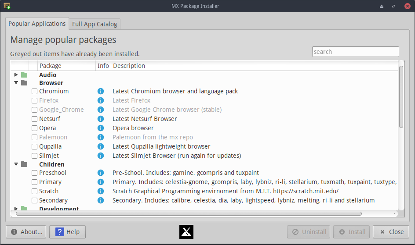Open info for Scratch package
415x245 pixels.
(101, 191)
